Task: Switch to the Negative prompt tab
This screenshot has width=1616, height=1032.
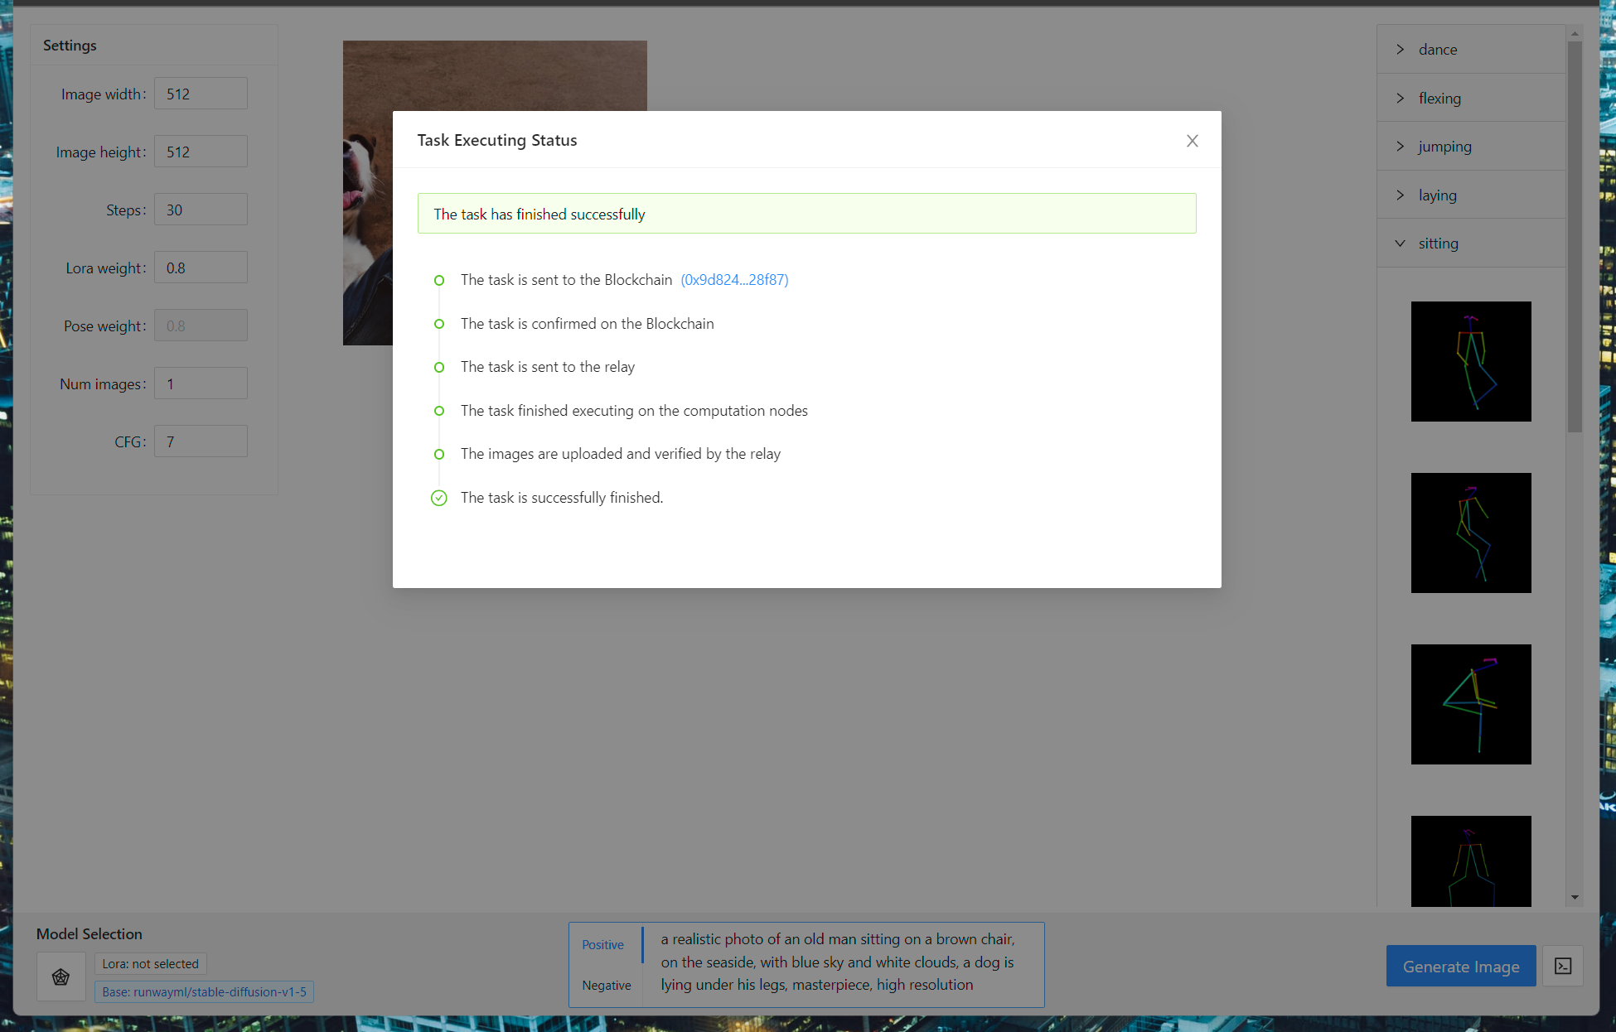Action: coord(606,986)
